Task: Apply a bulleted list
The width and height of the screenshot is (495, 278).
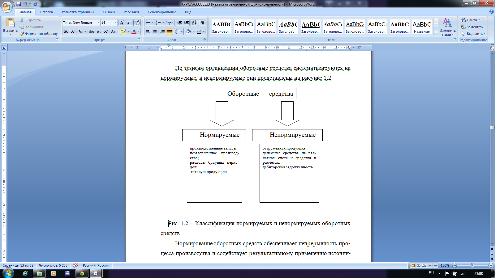Action: click(148, 23)
